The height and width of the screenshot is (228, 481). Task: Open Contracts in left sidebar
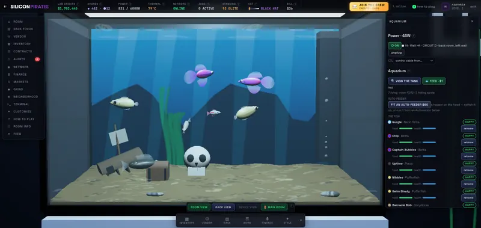(x=23, y=51)
